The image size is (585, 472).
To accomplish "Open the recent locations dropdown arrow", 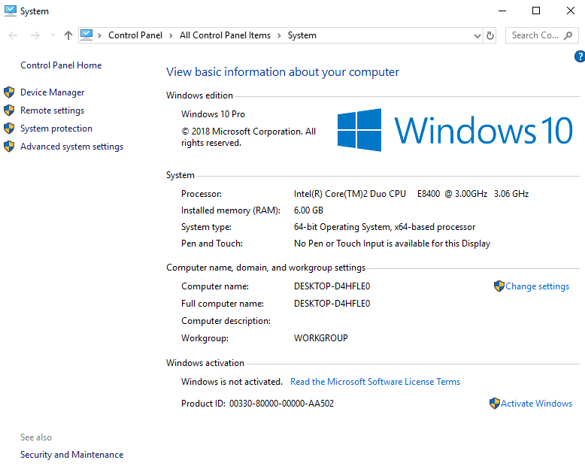I will 53,35.
